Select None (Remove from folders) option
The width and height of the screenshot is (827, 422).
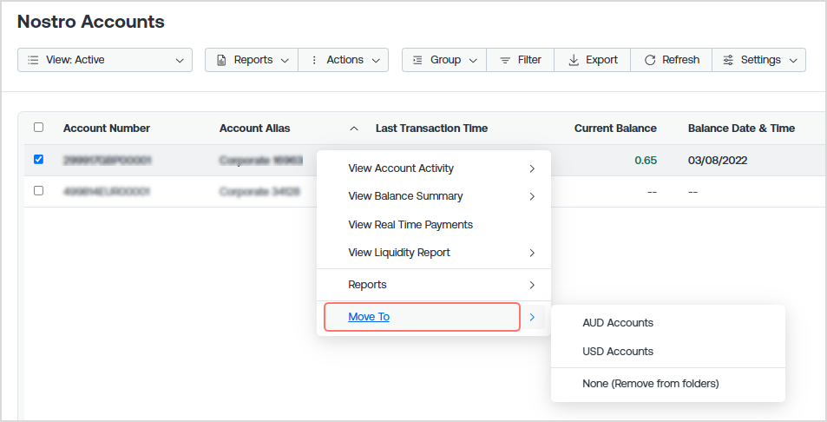[x=650, y=384]
